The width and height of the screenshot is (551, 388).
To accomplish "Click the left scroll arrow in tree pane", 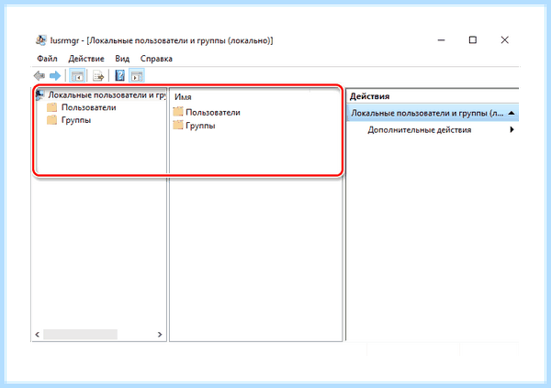I will 38,334.
